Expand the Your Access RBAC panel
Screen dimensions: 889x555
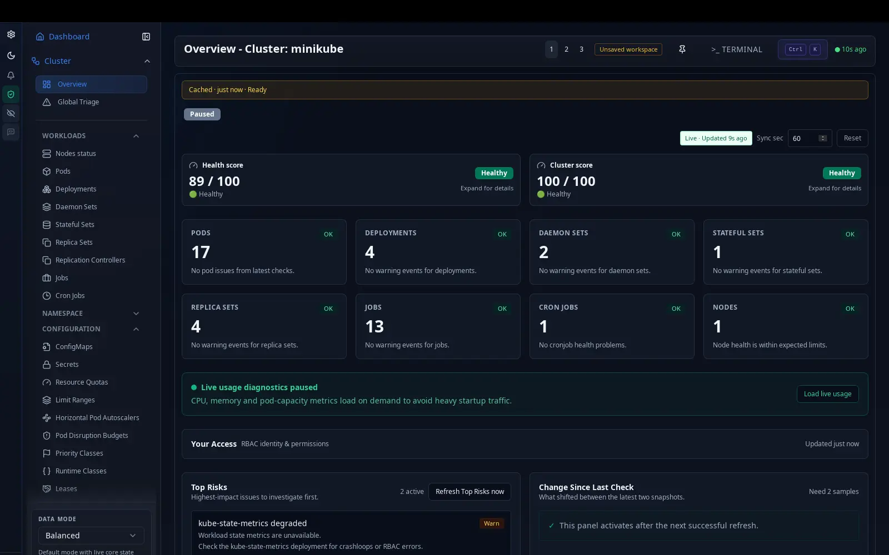[x=525, y=444]
